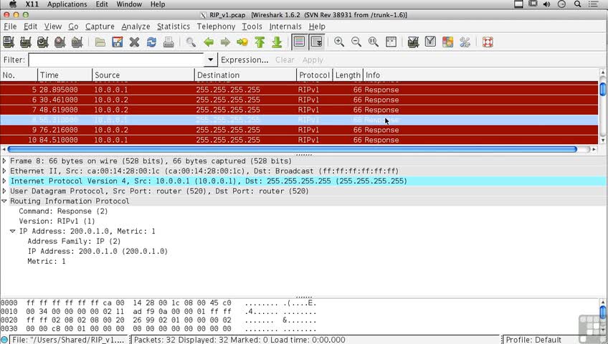Collapse IP Address 200.0.1.0 Metric subtree
The height and width of the screenshot is (344, 608).
(12, 231)
